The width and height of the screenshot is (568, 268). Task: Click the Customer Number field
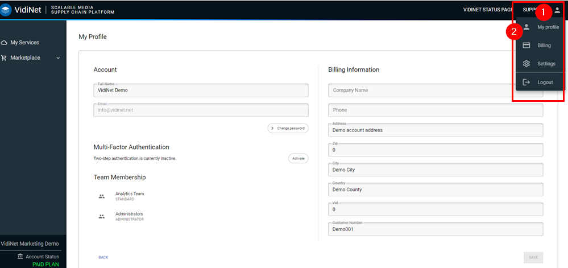coord(435,229)
